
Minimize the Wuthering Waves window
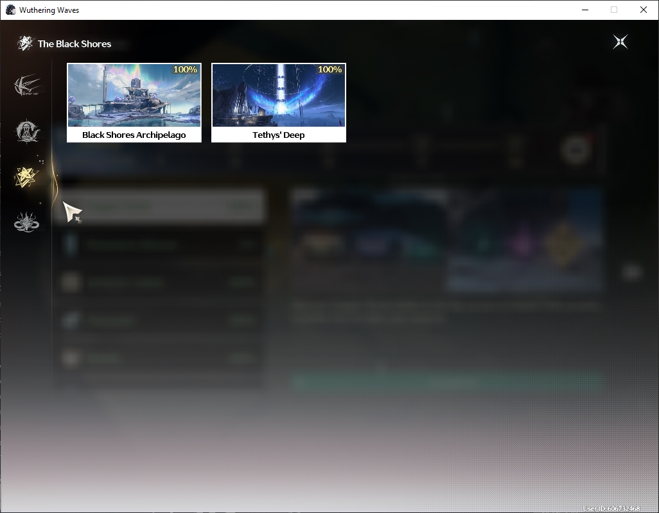click(585, 10)
